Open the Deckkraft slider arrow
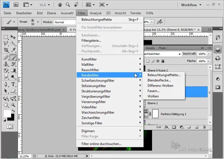 point(209,54)
